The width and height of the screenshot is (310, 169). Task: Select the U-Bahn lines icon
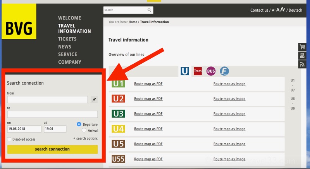click(x=185, y=71)
